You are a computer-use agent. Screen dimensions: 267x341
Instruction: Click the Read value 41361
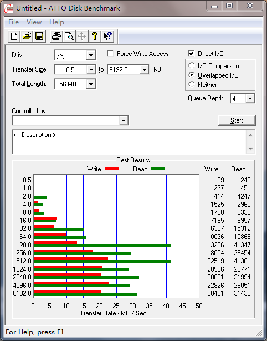pos(242,261)
